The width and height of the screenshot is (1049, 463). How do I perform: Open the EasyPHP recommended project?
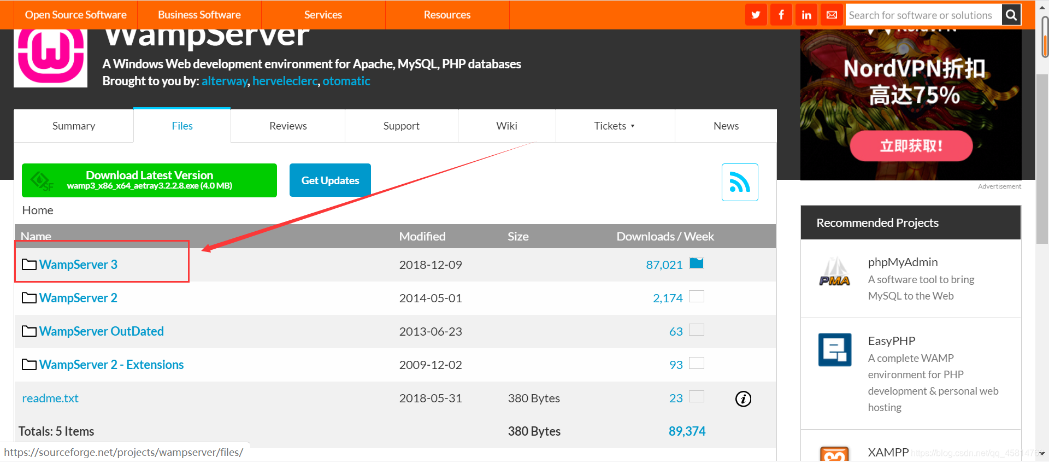pyautogui.click(x=892, y=341)
